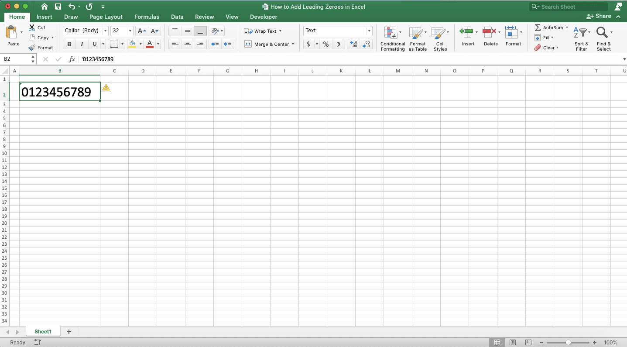
Task: Open Conditional Formatting
Action: (393, 38)
